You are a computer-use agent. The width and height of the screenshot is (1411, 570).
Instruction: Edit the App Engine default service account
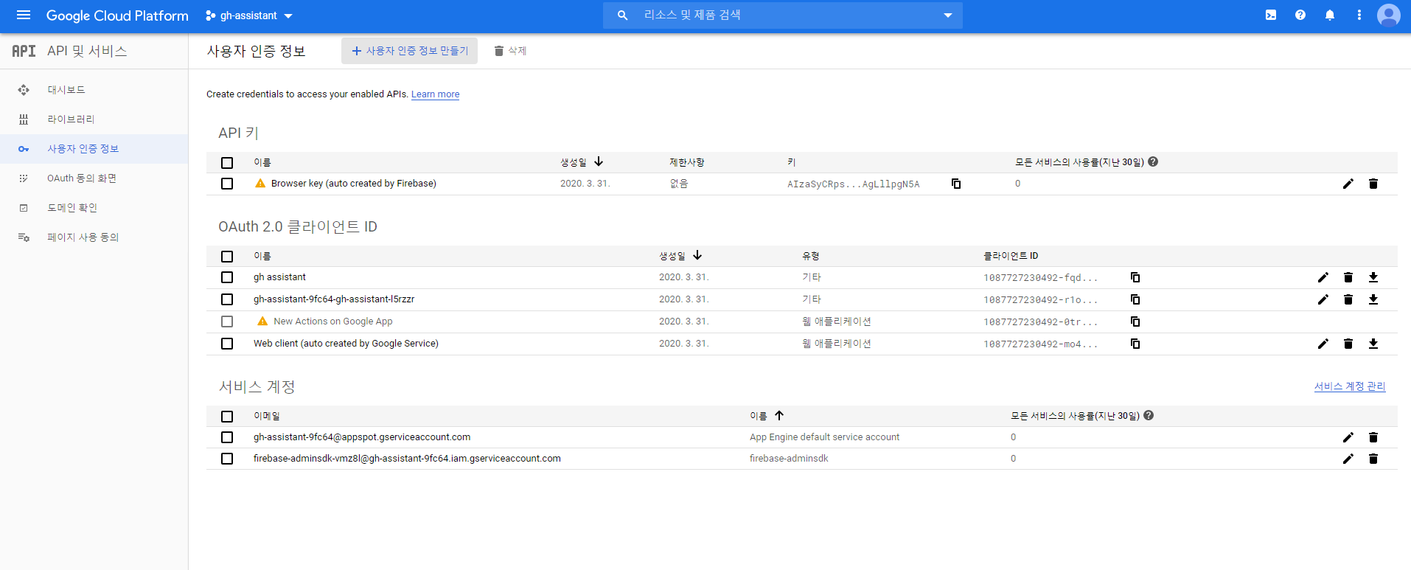1348,437
